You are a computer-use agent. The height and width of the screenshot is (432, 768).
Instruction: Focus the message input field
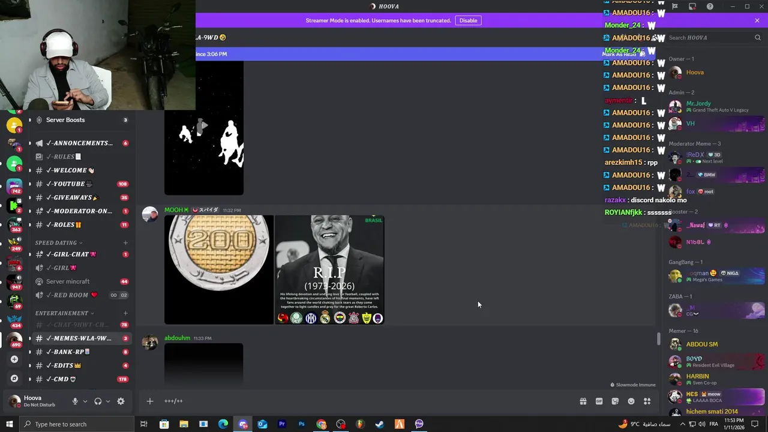pos(366,401)
